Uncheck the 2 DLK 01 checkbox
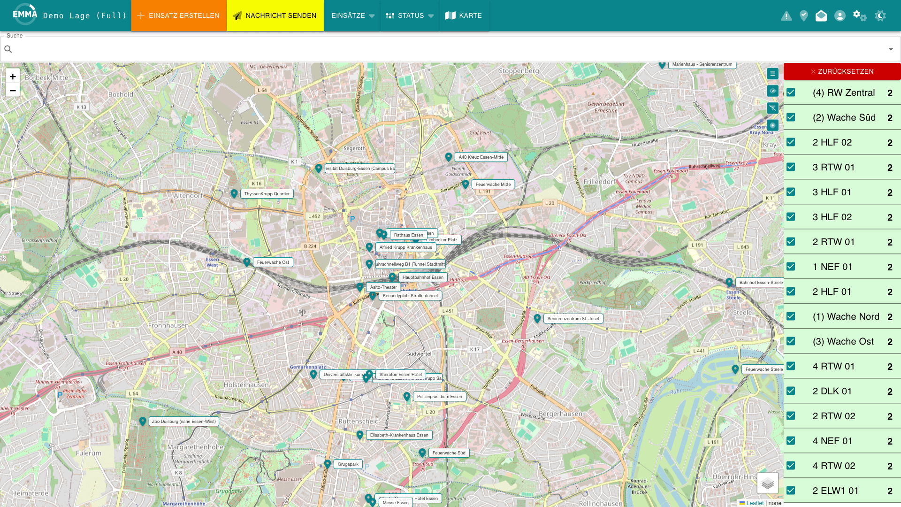Image resolution: width=901 pixels, height=507 pixels. (791, 391)
